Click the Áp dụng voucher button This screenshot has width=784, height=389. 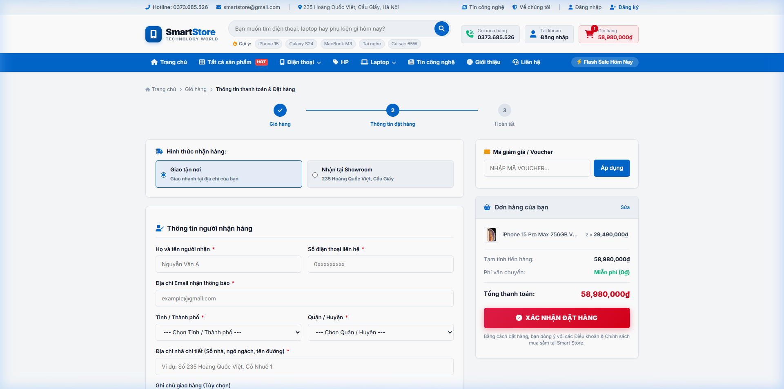pos(612,168)
